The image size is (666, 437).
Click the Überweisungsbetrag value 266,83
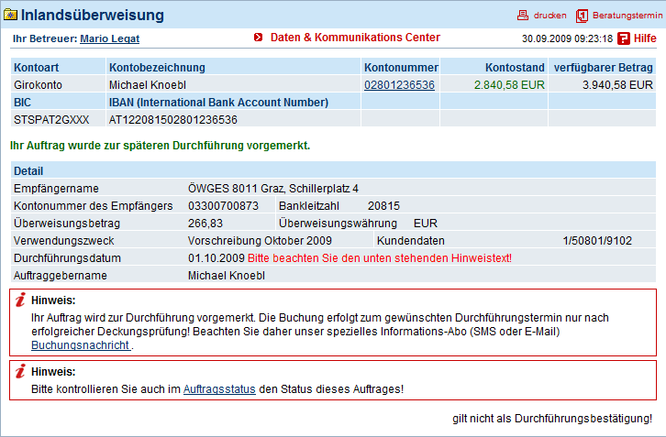click(x=205, y=224)
